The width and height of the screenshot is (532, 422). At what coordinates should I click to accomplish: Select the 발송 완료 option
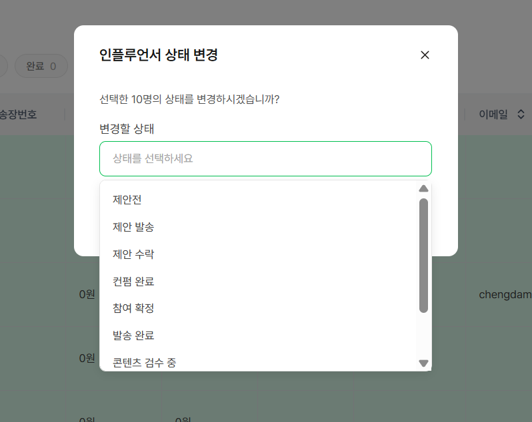pos(259,335)
